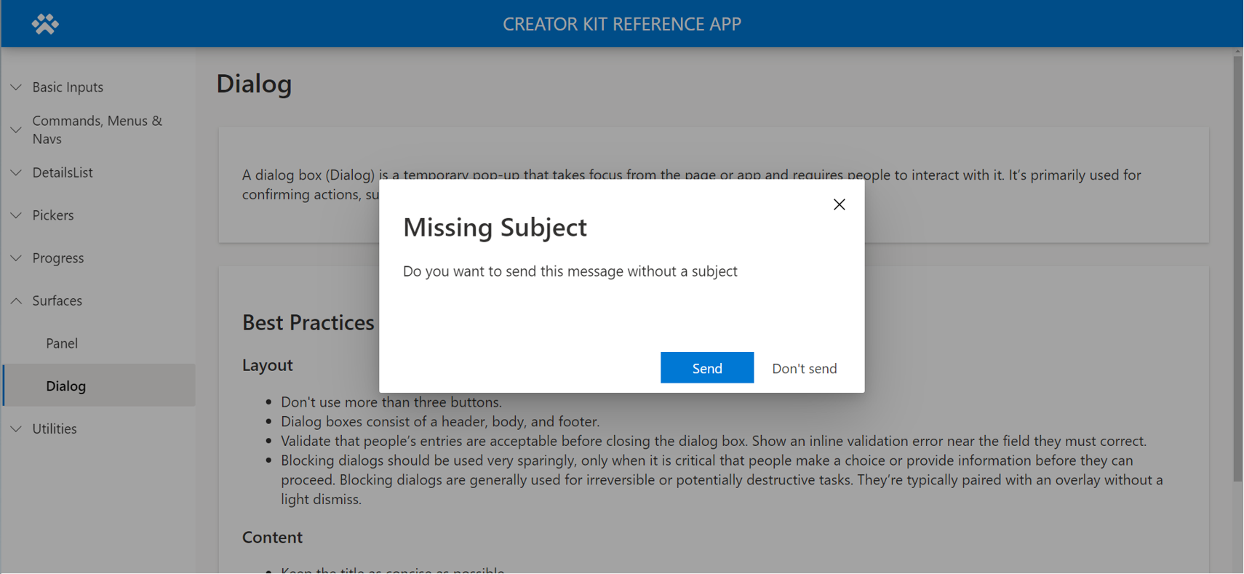Viewport: 1244px width, 574px height.
Task: Click the Surfaces nav label
Action: tap(57, 300)
